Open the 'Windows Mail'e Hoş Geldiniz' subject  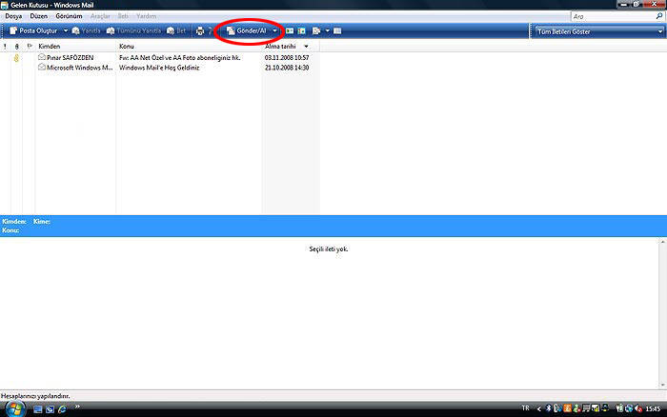click(x=159, y=68)
